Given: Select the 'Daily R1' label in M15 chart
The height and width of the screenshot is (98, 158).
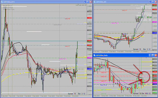Looking at the screenshot, I should coord(67,46).
